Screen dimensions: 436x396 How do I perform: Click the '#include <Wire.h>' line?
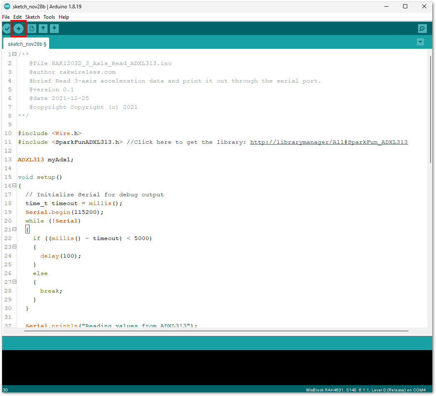pyautogui.click(x=50, y=133)
